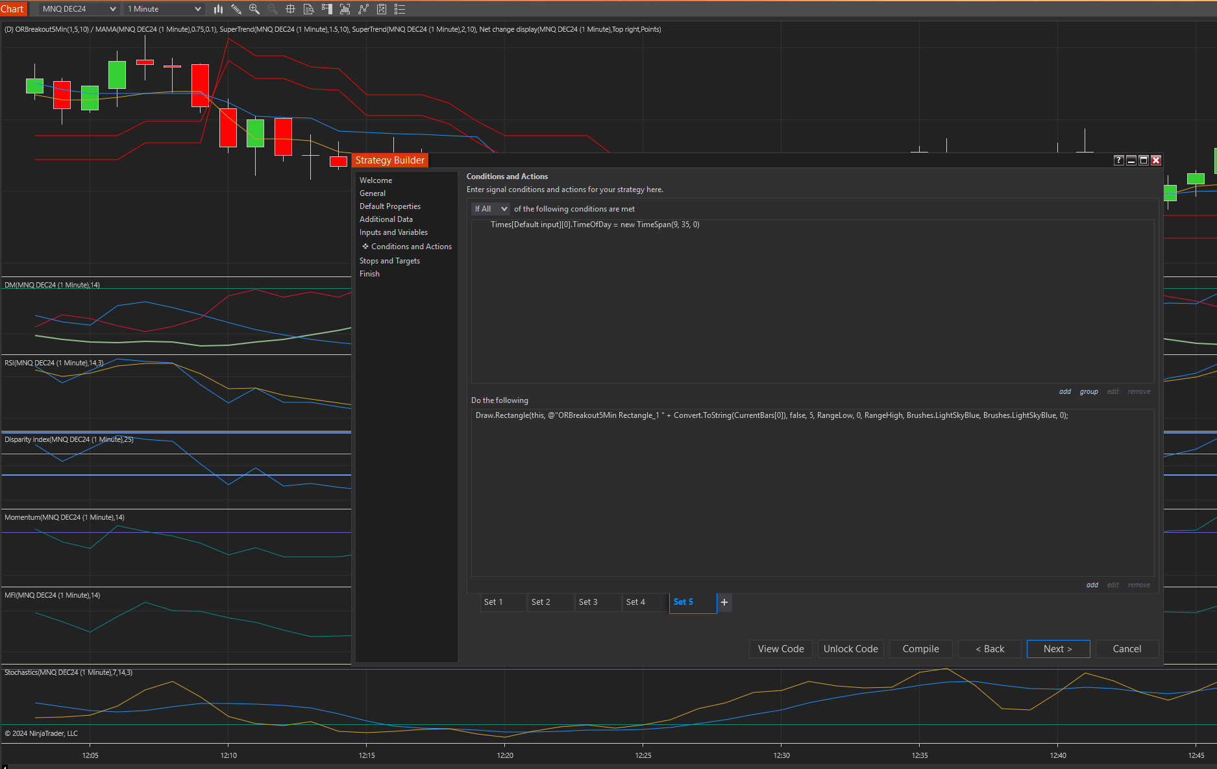Open the Strategies icon in chart toolbar
Viewport: 1217px width, 769px height.
click(363, 9)
